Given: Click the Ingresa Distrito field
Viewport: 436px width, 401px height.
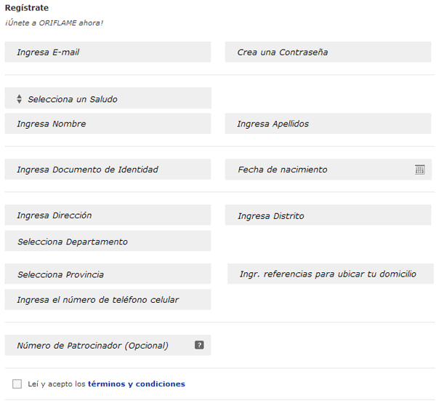Looking at the screenshot, I should click(328, 215).
